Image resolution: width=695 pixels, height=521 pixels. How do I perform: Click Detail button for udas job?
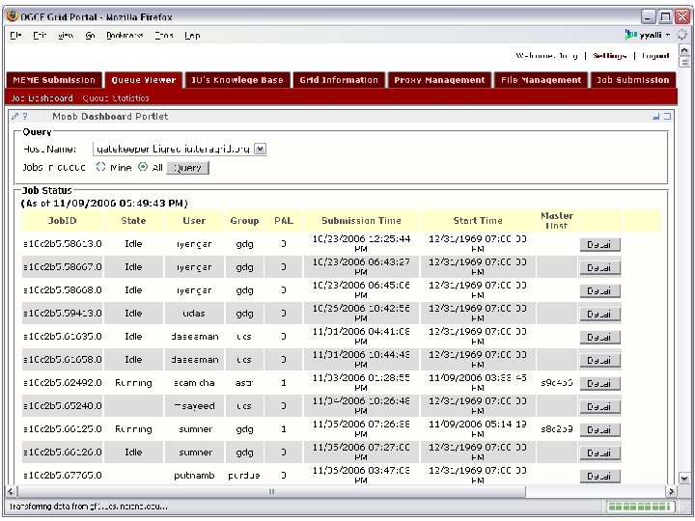599,315
